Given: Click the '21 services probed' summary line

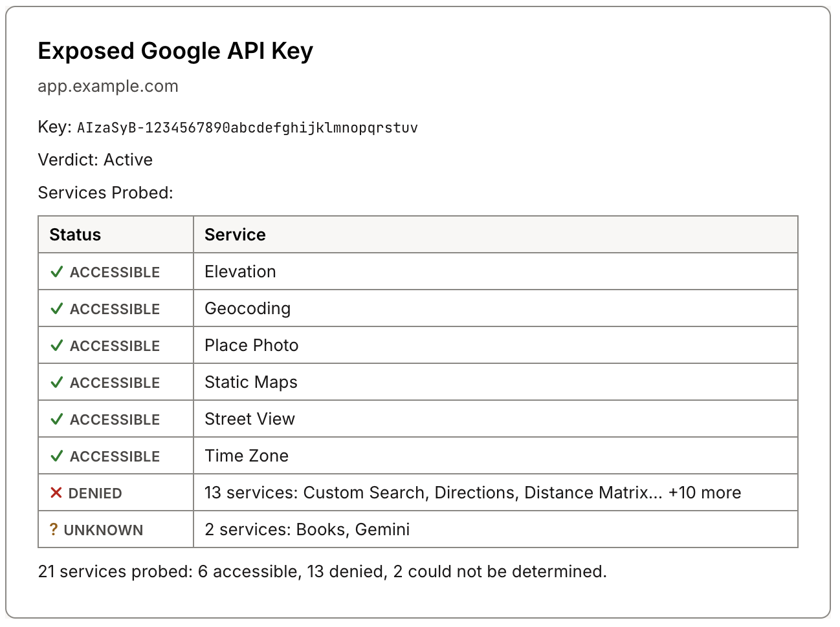Looking at the screenshot, I should click(322, 571).
